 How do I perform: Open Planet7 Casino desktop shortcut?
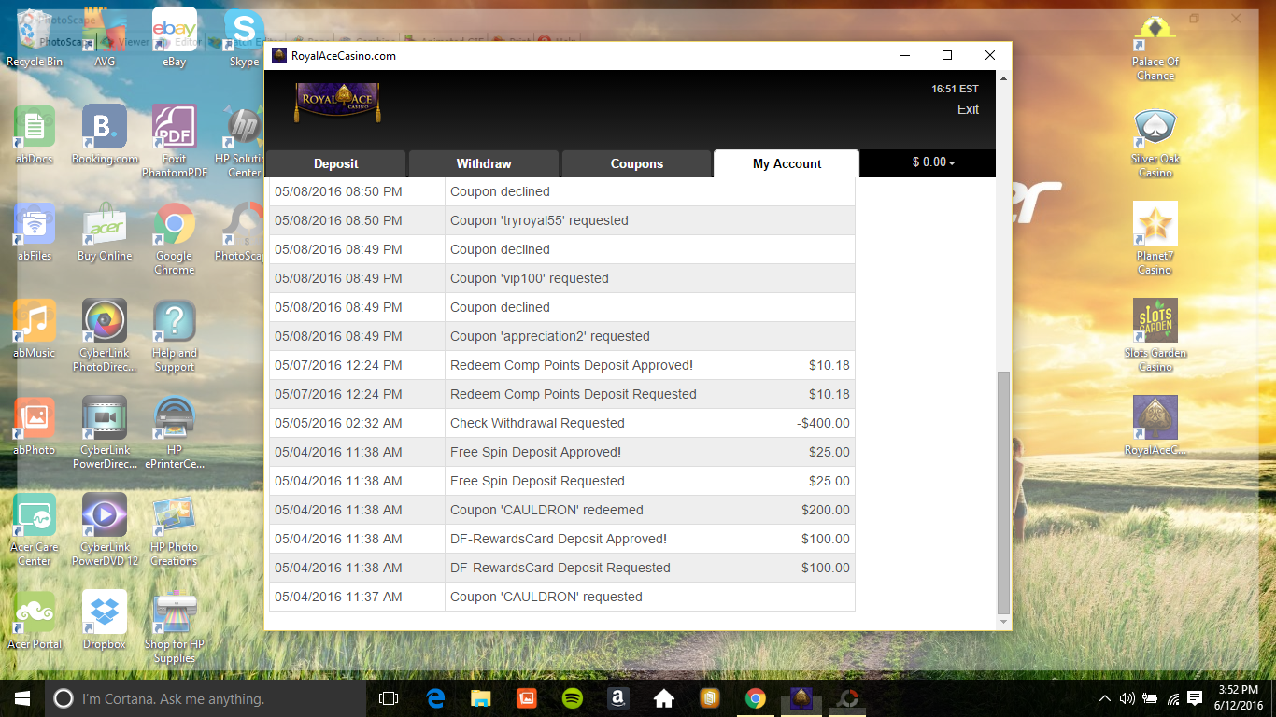(1155, 239)
